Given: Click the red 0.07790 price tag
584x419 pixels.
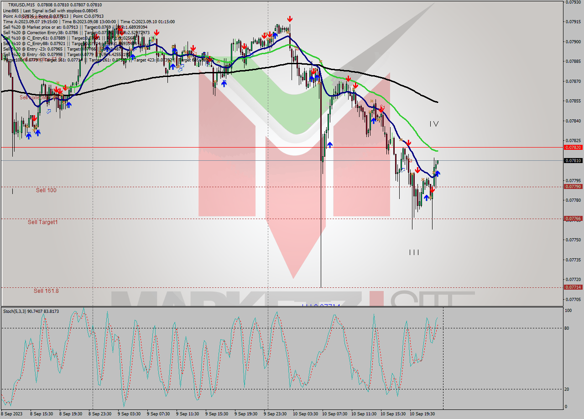Looking at the screenshot, I should [x=573, y=186].
